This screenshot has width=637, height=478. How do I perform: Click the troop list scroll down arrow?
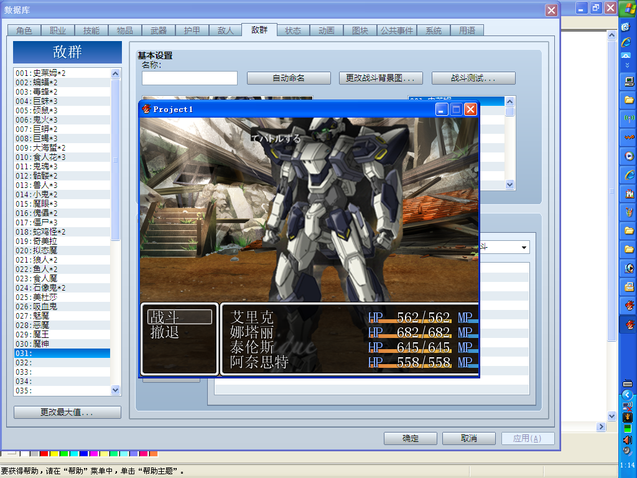coord(115,390)
